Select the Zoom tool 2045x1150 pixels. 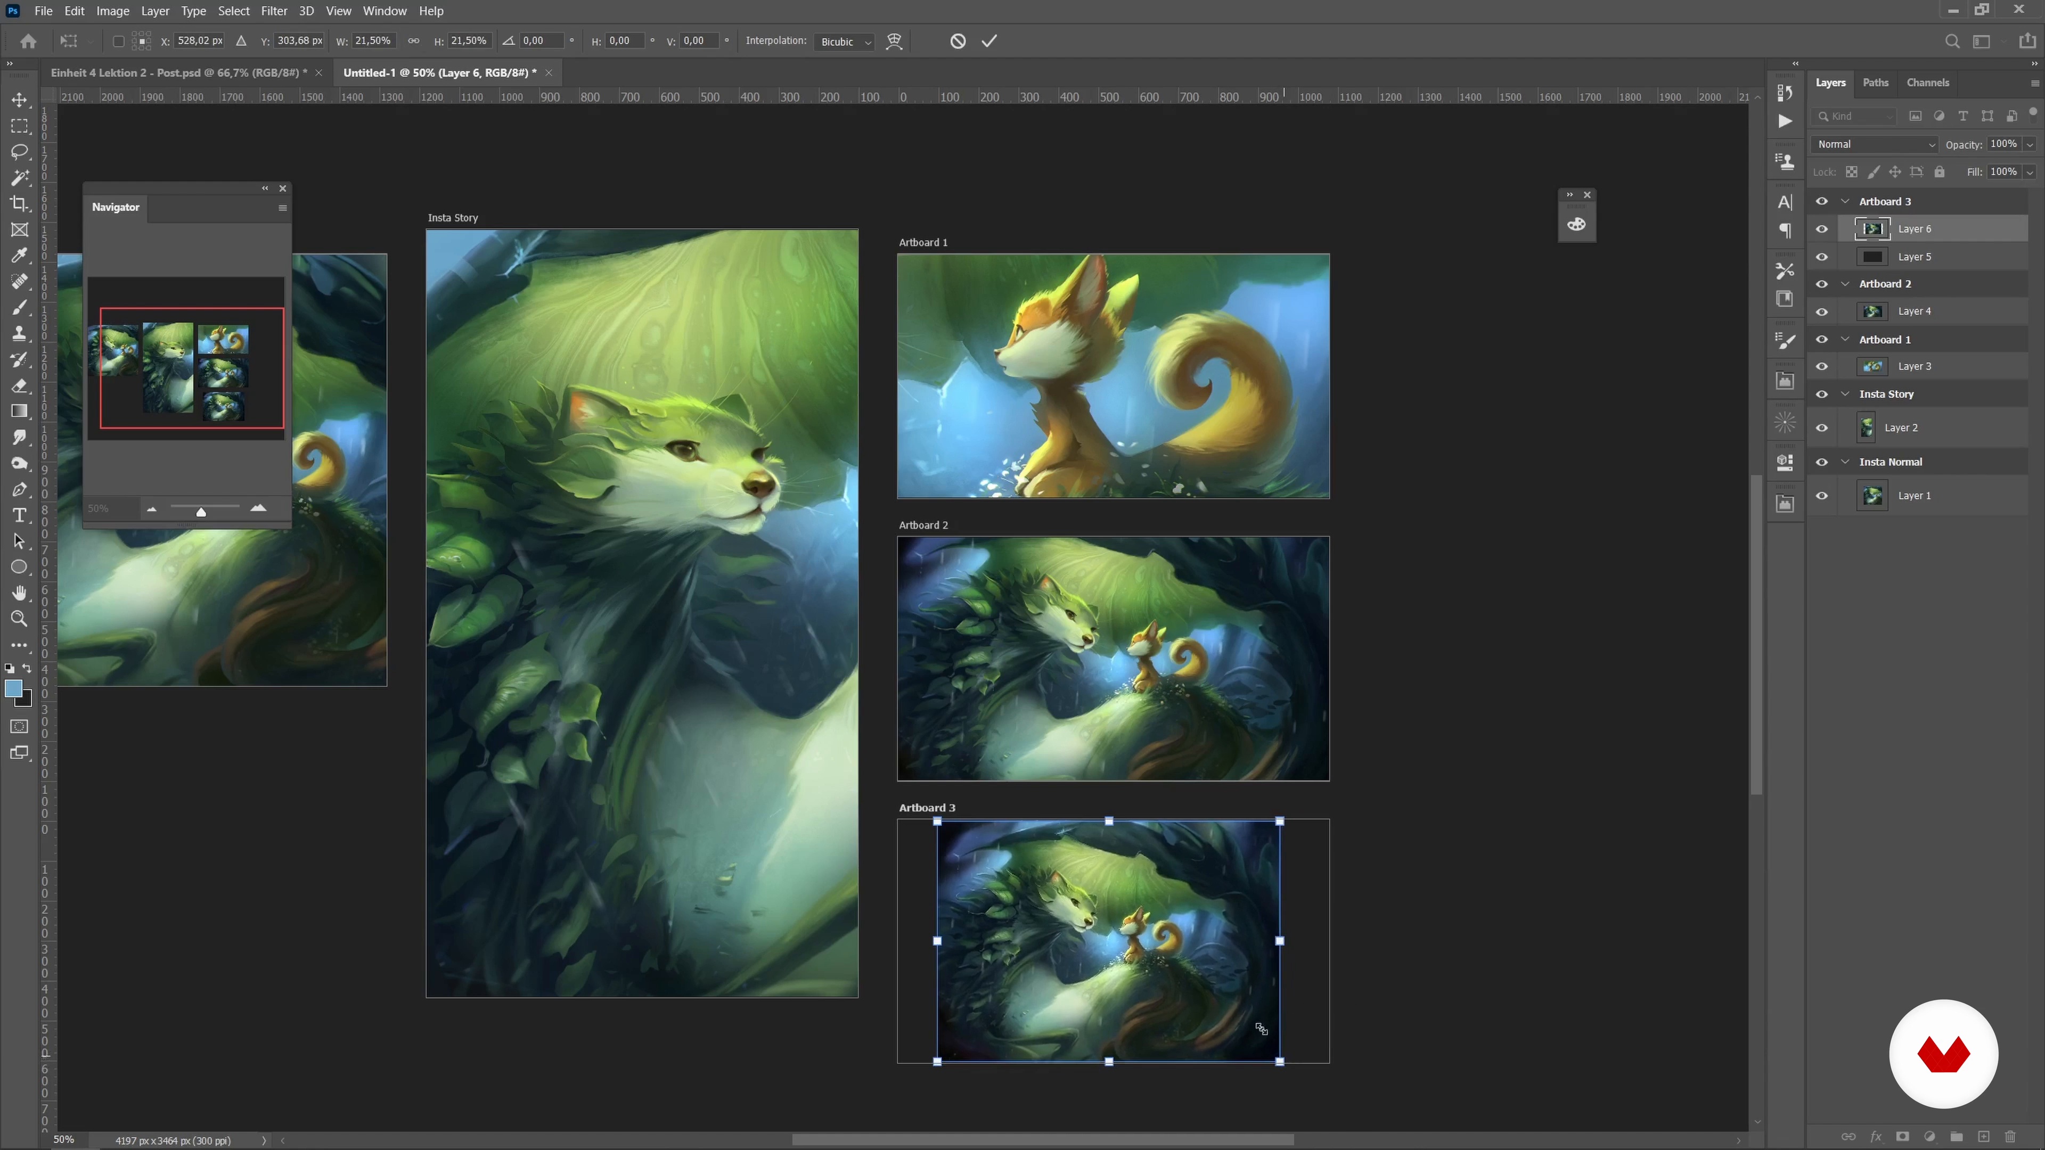[19, 619]
